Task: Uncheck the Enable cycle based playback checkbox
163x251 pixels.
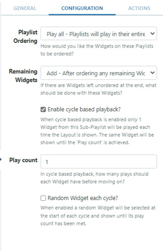Action: [x=43, y=110]
